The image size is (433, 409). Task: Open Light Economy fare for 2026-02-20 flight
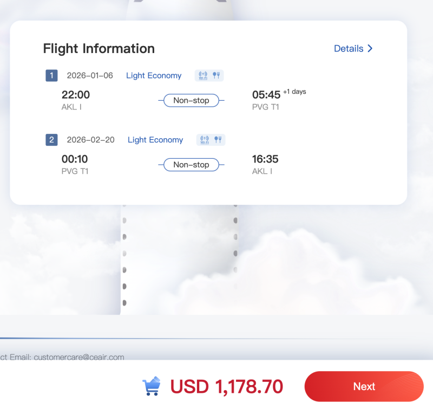tap(155, 140)
